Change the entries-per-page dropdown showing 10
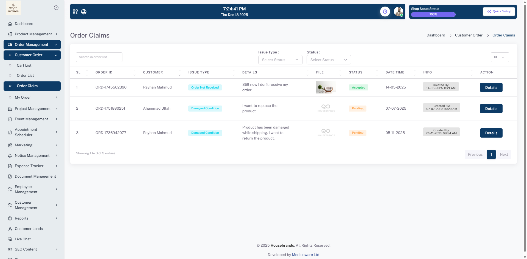 [499, 57]
